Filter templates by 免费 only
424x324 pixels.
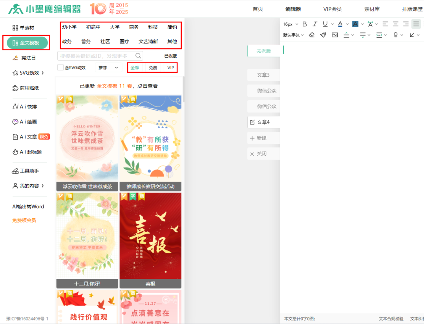coord(153,68)
